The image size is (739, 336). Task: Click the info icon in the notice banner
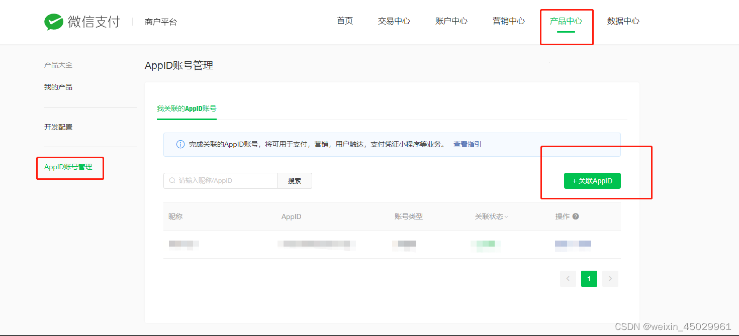click(x=180, y=144)
